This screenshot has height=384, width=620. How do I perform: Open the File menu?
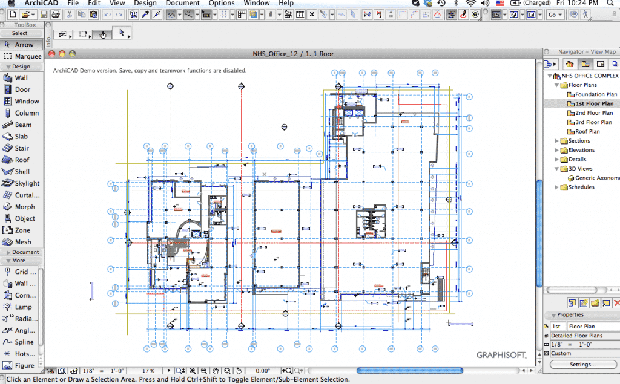(73, 3)
